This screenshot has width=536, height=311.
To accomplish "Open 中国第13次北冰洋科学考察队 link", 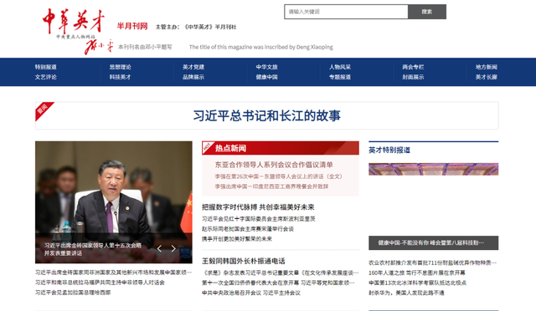I will pyautogui.click(x=417, y=283).
